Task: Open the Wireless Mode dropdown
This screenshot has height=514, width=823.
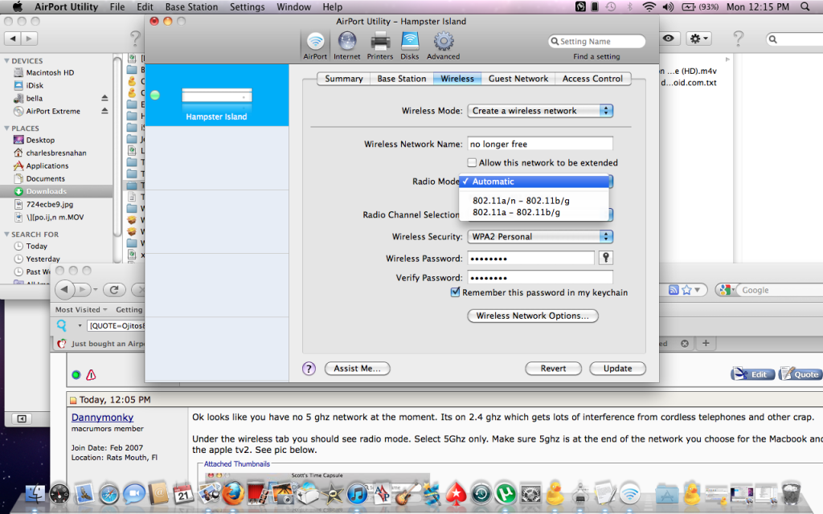Action: click(x=540, y=111)
